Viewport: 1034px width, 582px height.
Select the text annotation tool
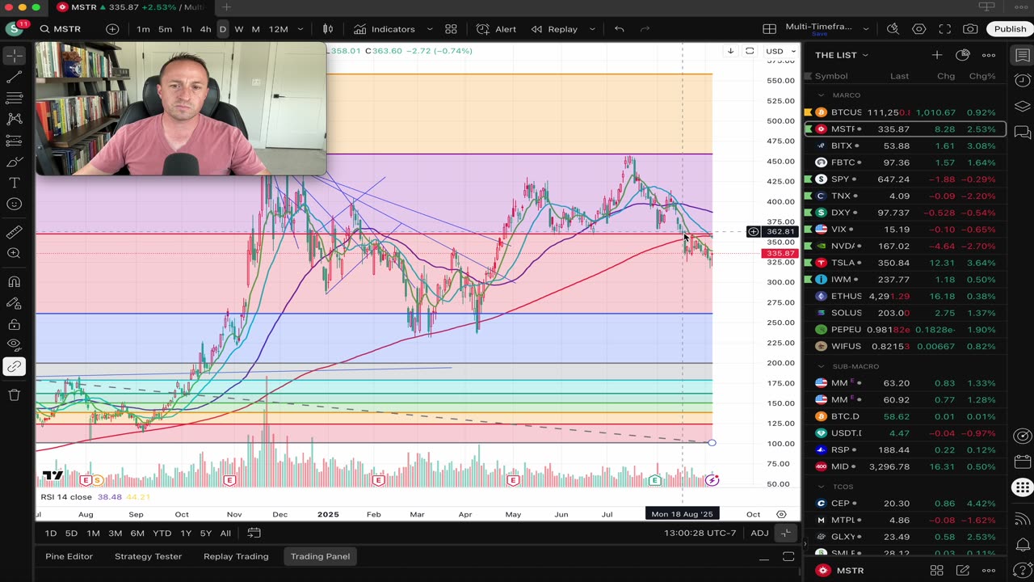coord(14,183)
